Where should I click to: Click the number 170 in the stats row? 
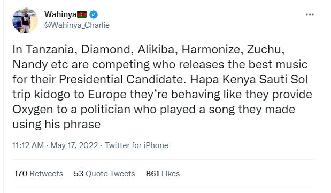tap(21, 174)
